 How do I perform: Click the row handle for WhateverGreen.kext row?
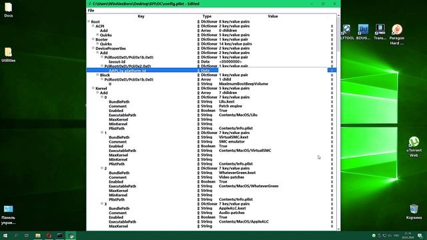332,173
